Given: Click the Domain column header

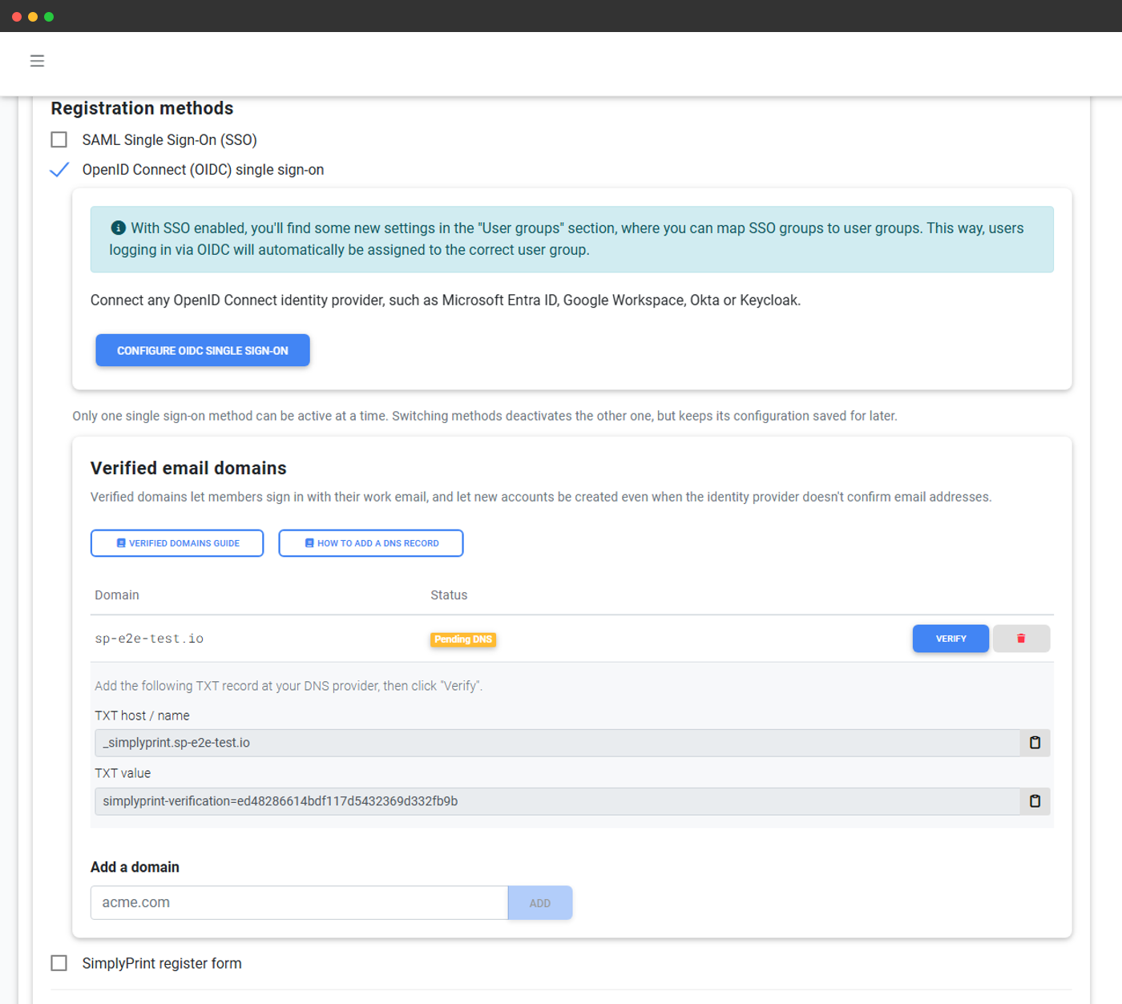Looking at the screenshot, I should point(117,595).
